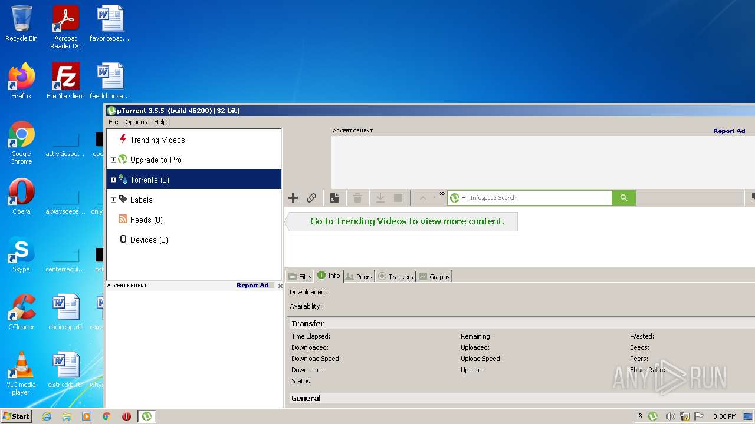Open the Help menu
The height and width of the screenshot is (424, 755).
pos(160,122)
